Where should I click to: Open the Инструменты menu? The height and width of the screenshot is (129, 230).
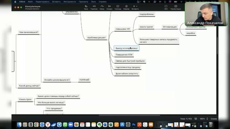(70, 2)
